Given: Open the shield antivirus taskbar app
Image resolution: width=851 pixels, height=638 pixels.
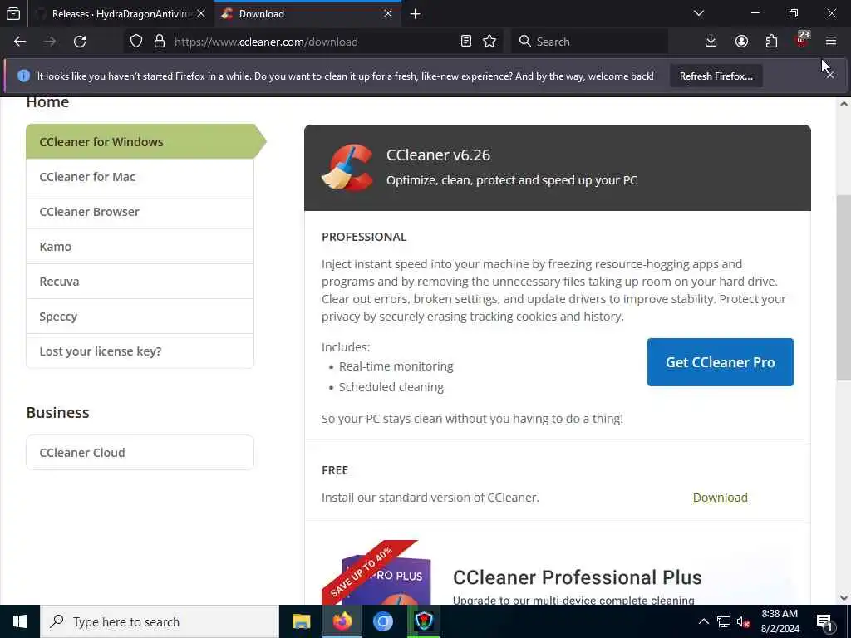Looking at the screenshot, I should click(423, 621).
